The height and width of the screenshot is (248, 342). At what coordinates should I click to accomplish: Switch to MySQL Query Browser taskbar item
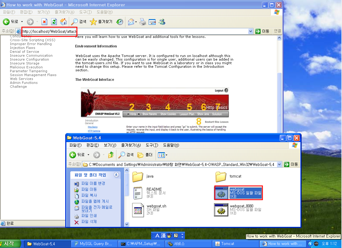(x=94, y=244)
